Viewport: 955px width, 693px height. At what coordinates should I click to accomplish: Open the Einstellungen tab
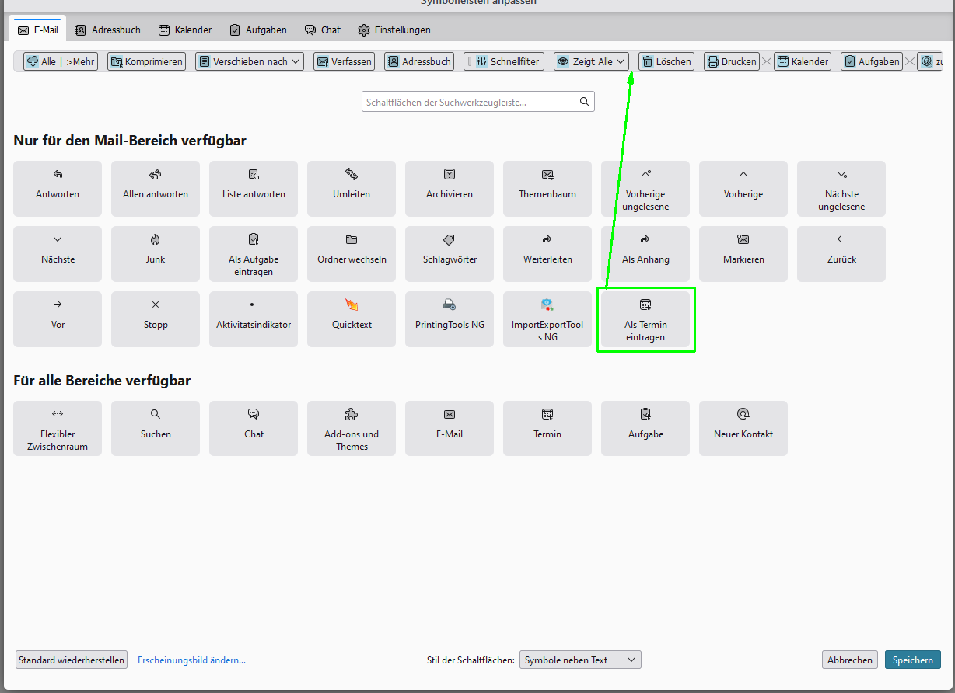point(394,30)
